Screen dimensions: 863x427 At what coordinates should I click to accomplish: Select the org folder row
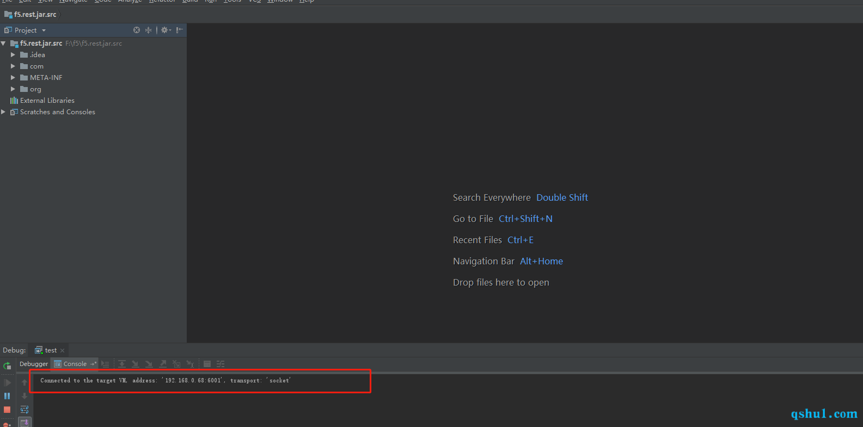[93, 89]
